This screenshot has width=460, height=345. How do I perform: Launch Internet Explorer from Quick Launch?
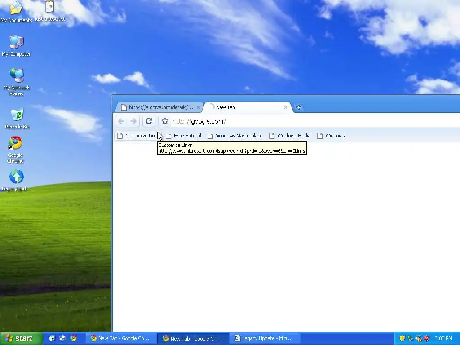click(52, 338)
